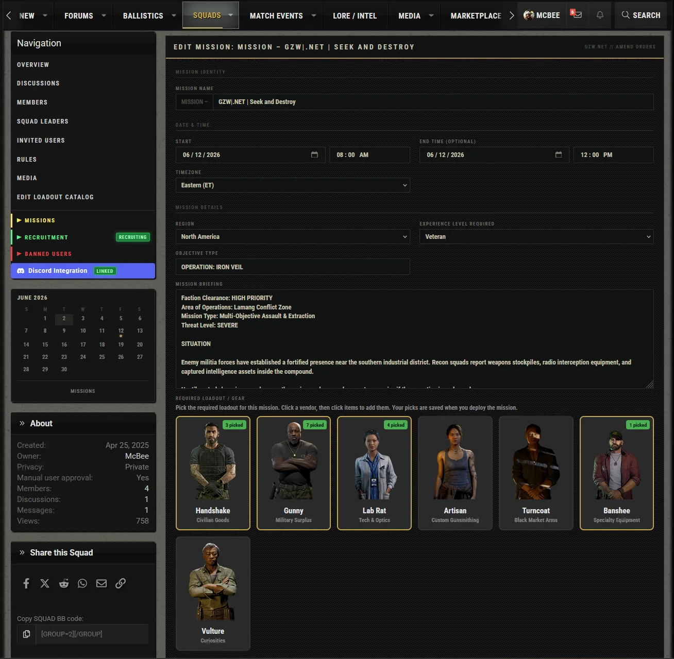674x659 pixels.
Task: Select Banshee Specialty Equipment vendor
Action: 617,473
